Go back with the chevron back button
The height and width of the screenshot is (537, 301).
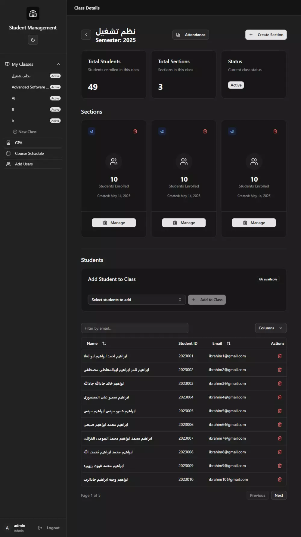(x=86, y=35)
